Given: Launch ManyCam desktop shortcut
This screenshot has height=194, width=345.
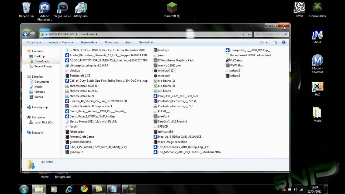Looking at the screenshot, I should point(81,10).
